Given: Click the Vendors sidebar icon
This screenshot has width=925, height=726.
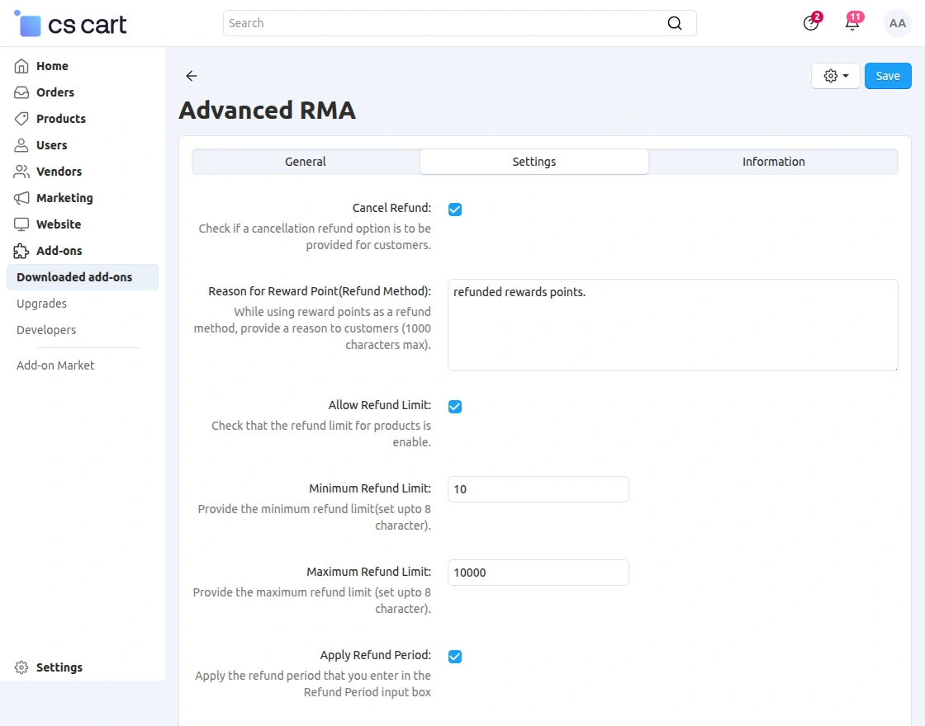Looking at the screenshot, I should 21,171.
